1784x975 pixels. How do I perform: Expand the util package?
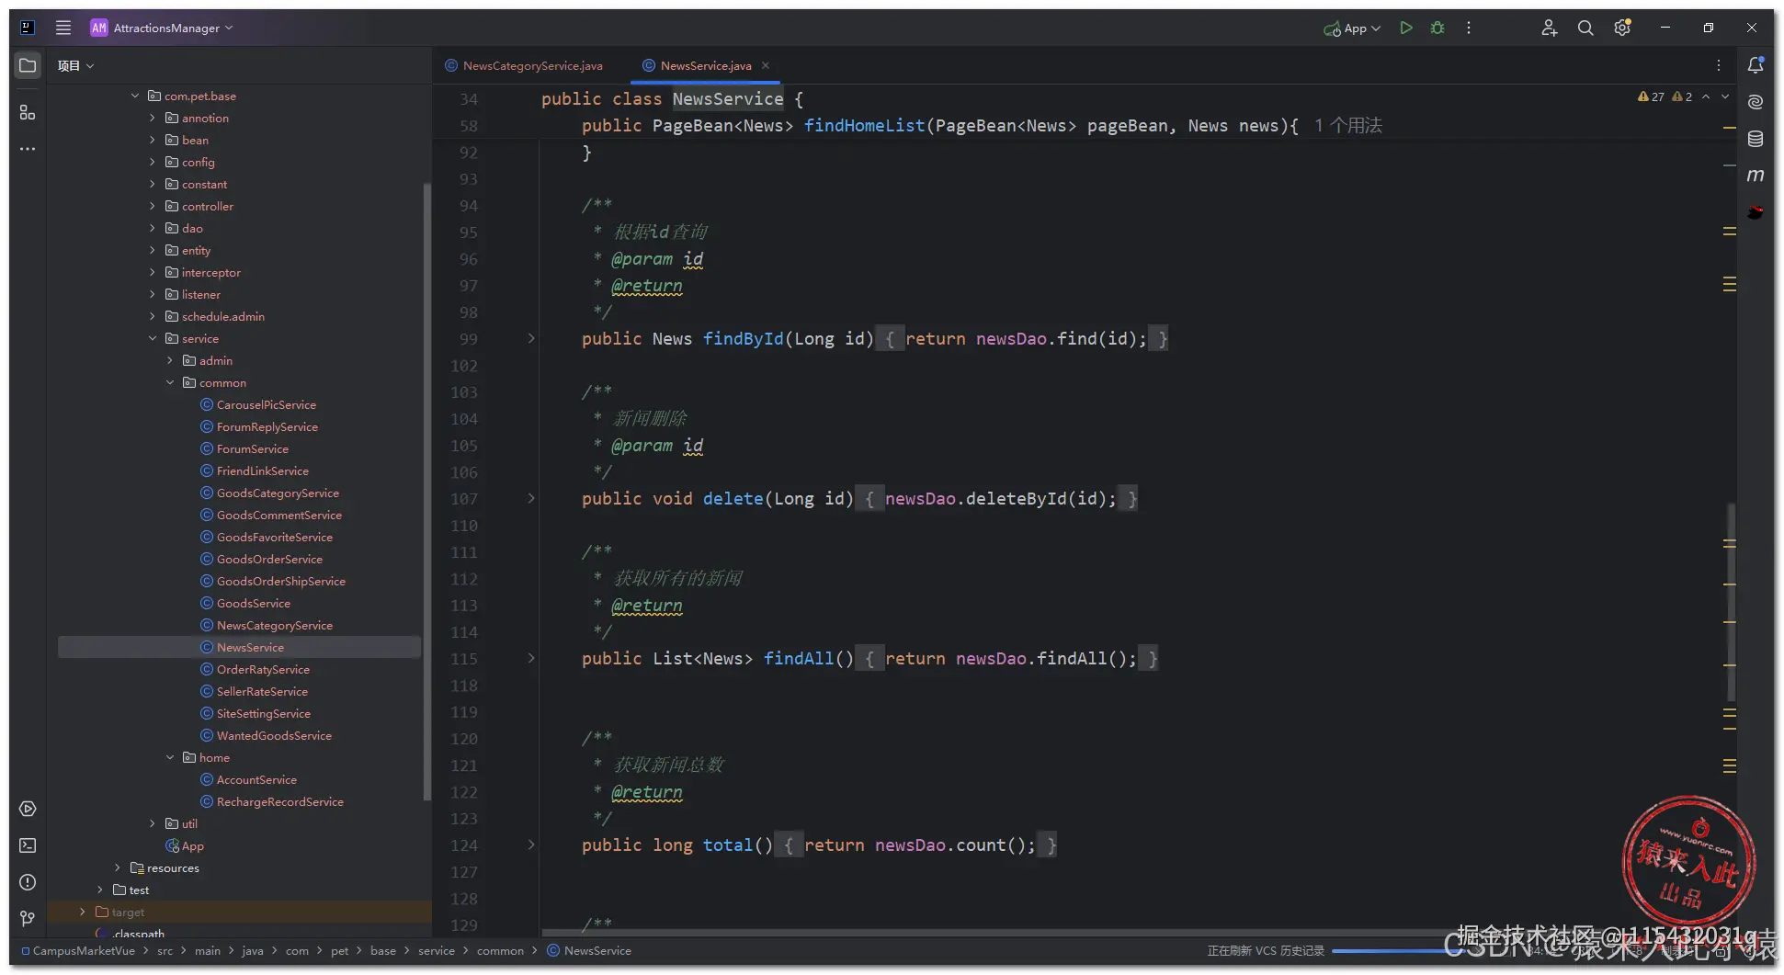pyautogui.click(x=153, y=823)
